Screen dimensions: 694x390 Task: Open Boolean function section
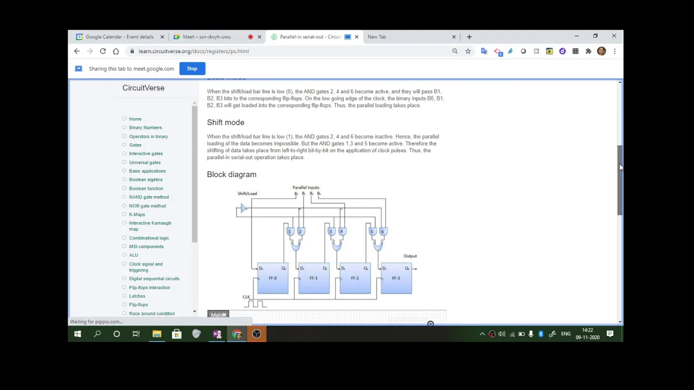[146, 188]
